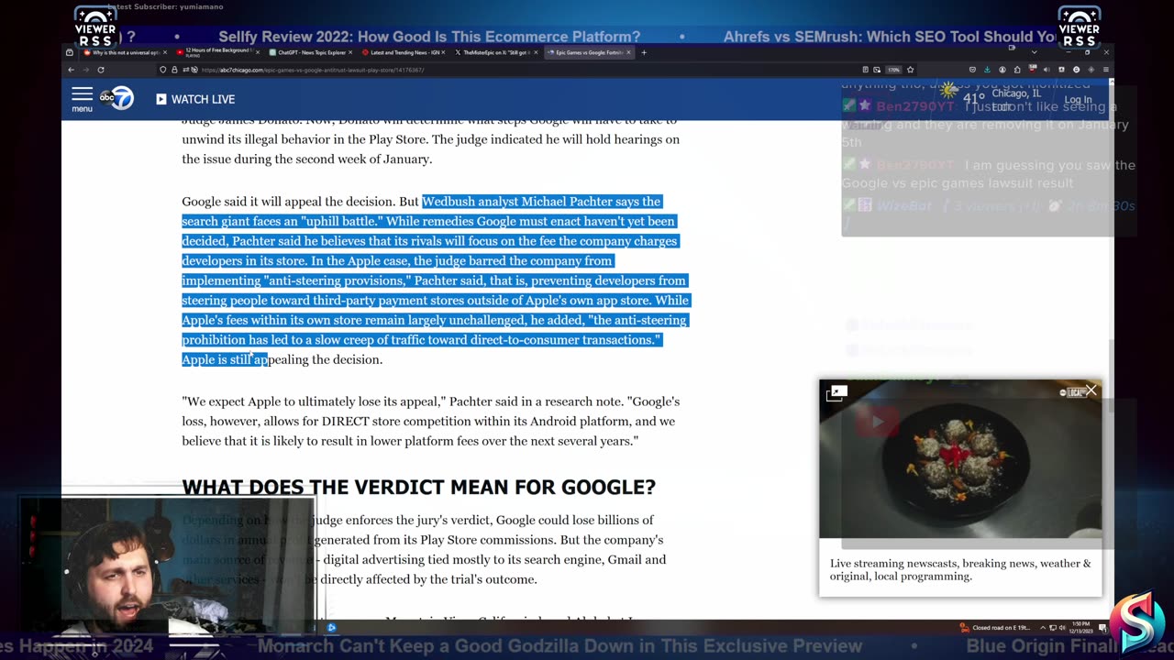Click the red badge extension icon
Screen dimensions: 1174x660
[x=1032, y=70]
